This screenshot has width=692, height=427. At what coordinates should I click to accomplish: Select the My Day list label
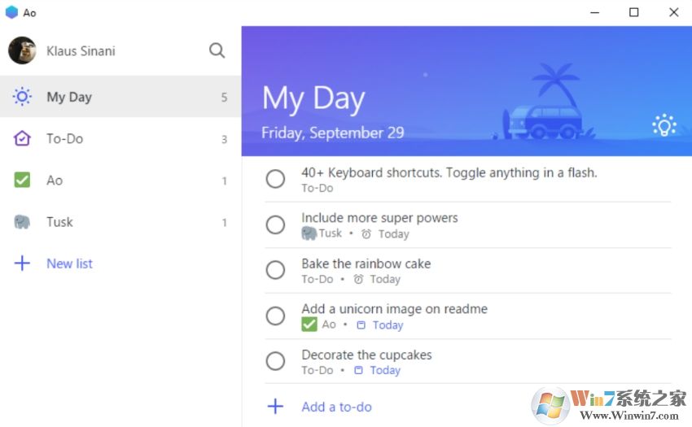(69, 97)
